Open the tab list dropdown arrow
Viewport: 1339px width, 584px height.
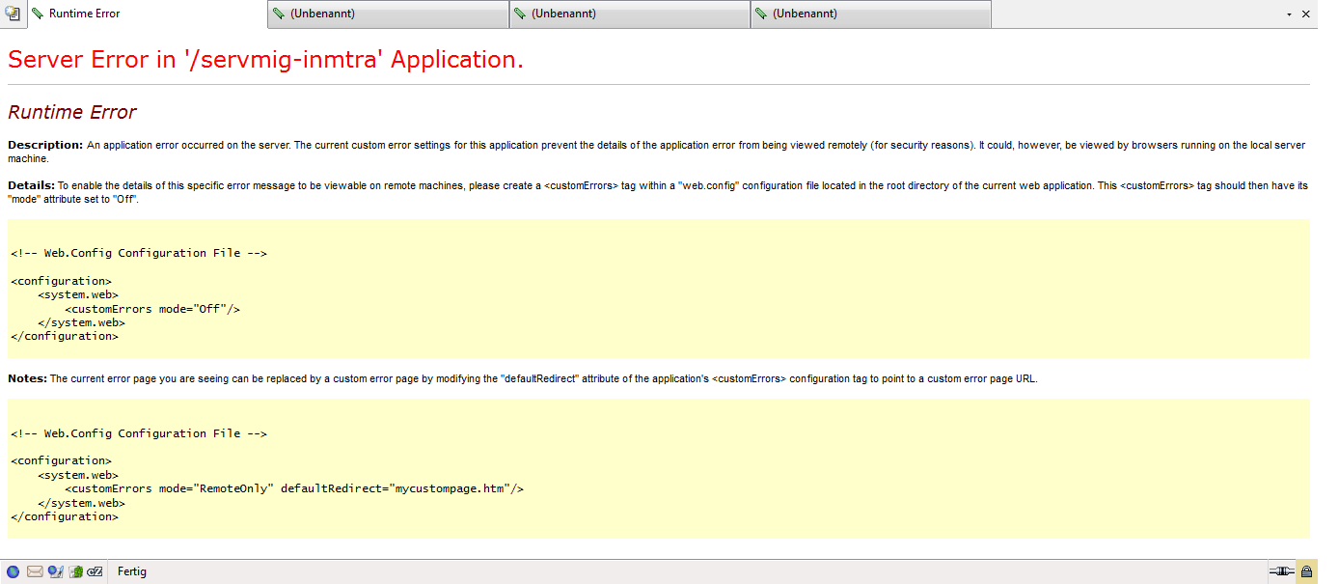1289,14
